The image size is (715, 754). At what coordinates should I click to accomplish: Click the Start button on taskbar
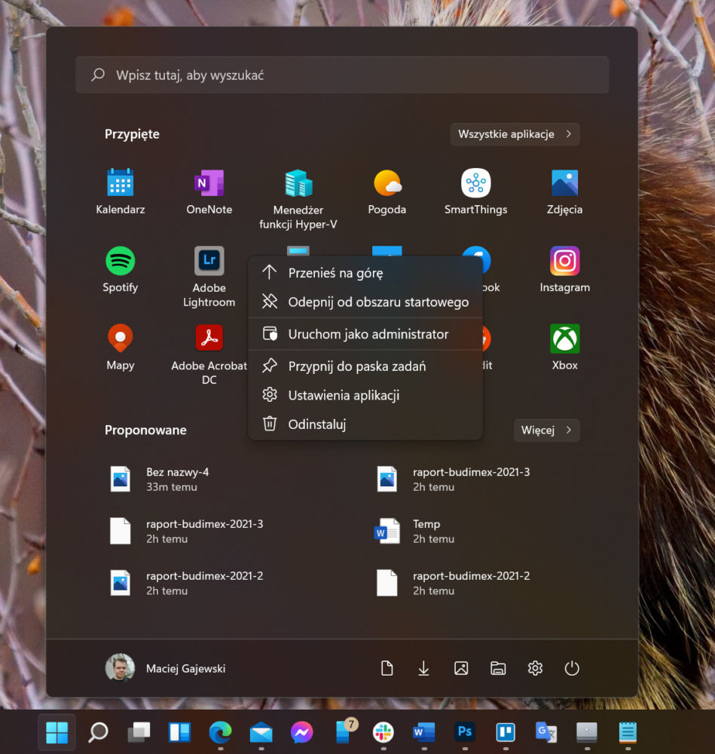tap(57, 732)
